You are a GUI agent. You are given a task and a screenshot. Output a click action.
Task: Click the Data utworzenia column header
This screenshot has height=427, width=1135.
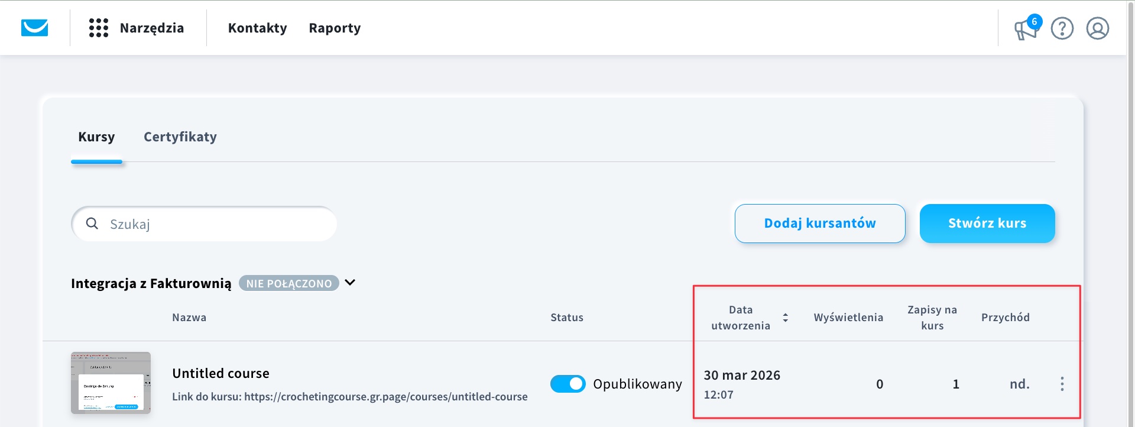coord(741,318)
